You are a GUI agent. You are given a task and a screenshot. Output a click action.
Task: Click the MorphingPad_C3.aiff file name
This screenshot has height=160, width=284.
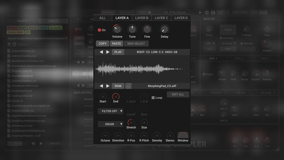[x=162, y=86]
